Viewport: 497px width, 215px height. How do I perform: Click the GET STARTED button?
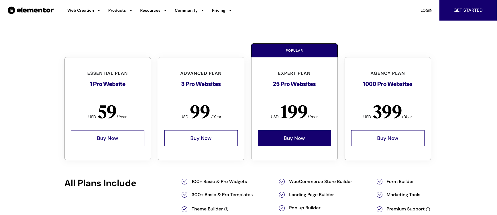468,10
